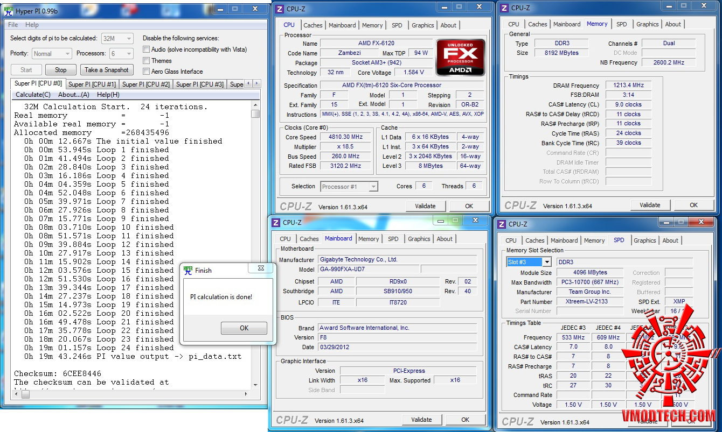Click the Z icon of the CPU-Z window showing the CPU tab
Image resolution: width=722 pixels, height=432 pixels.
click(279, 9)
